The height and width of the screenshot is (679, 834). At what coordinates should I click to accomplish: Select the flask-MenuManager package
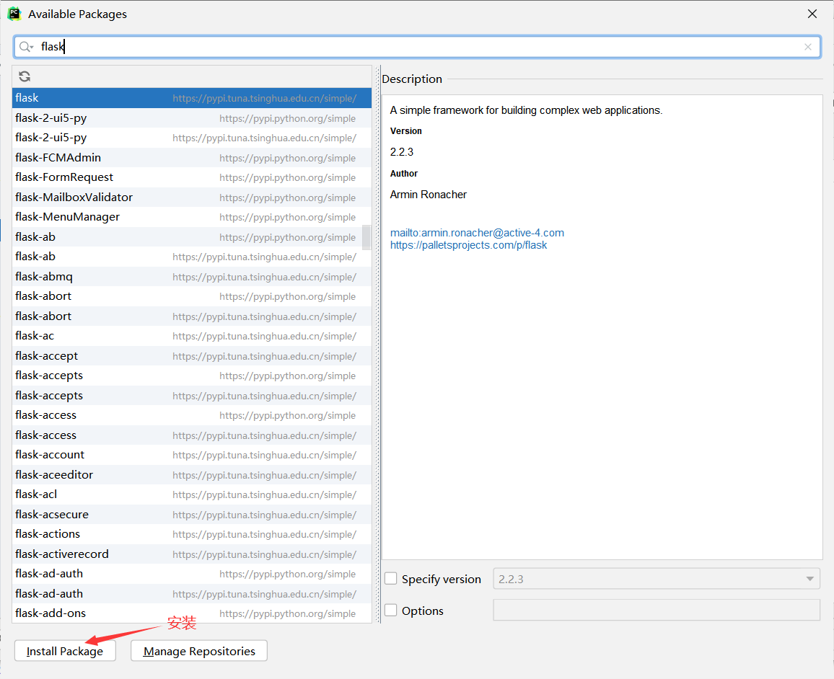[x=191, y=217]
